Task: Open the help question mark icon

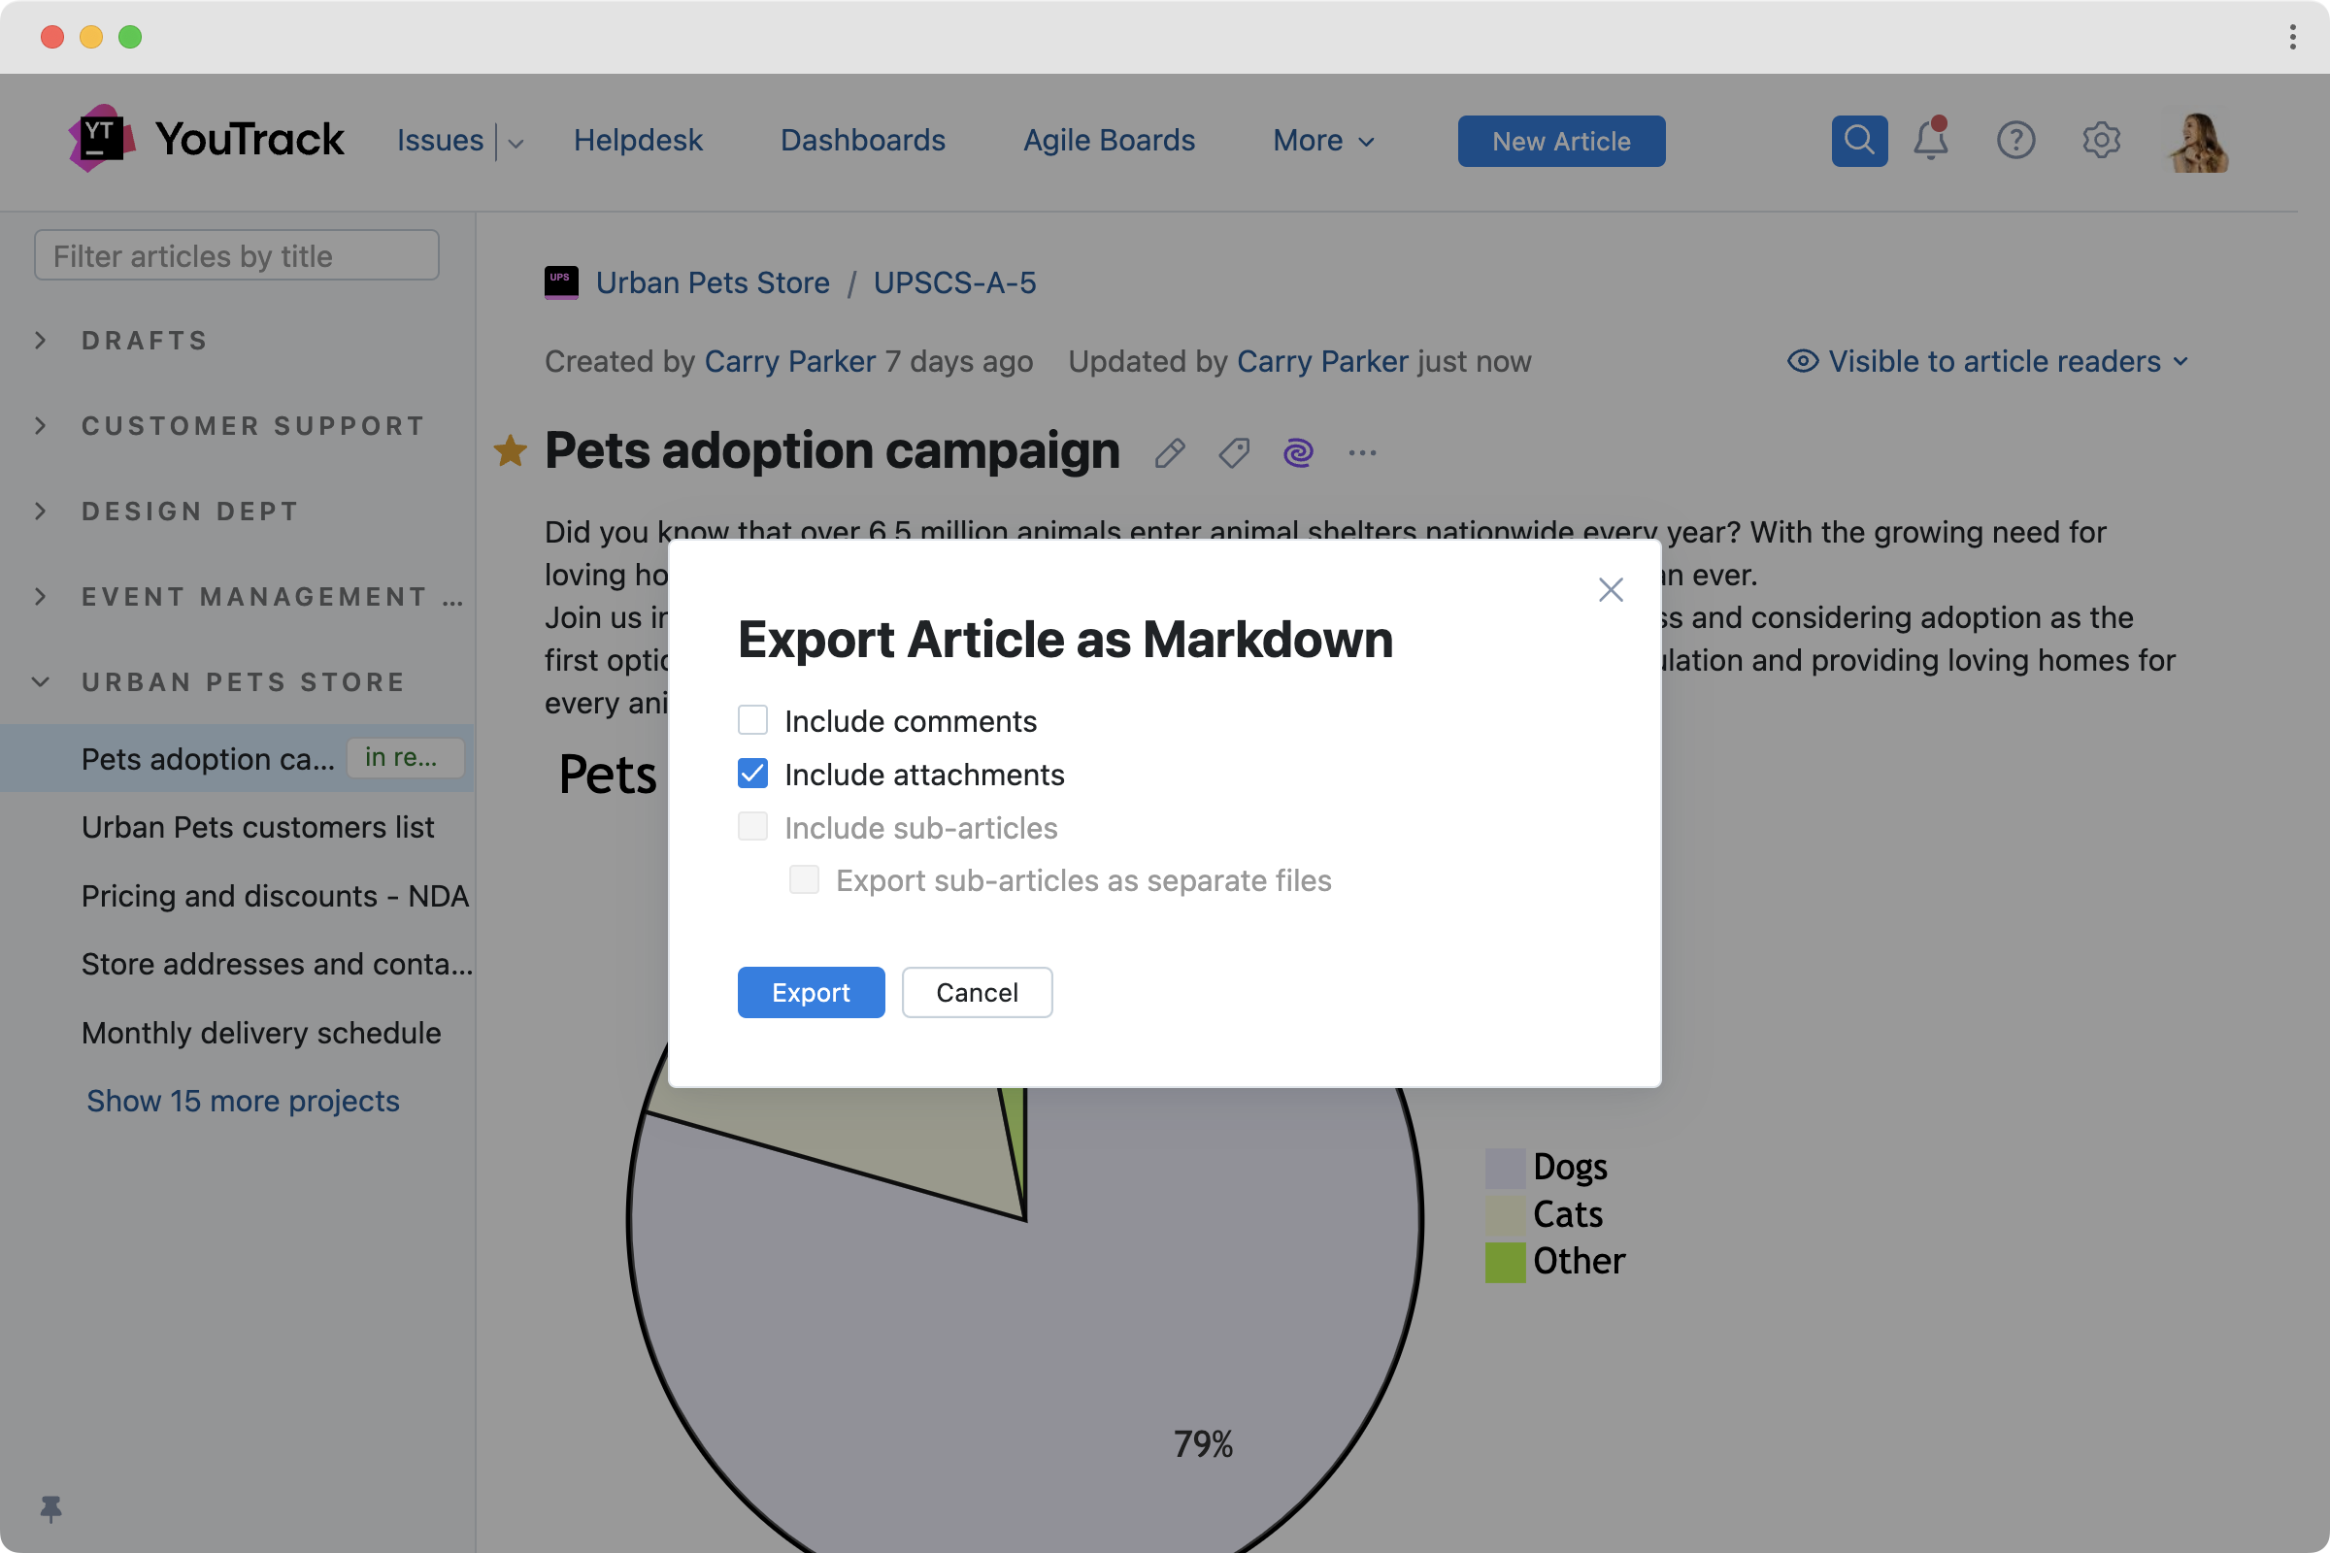Action: [x=2015, y=141]
